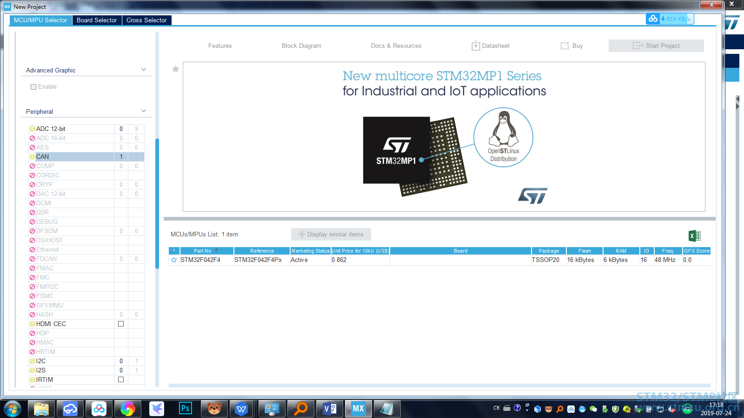Viewport: 744px width, 418px height.
Task: Click the CH input language indicator
Action: coord(497,408)
